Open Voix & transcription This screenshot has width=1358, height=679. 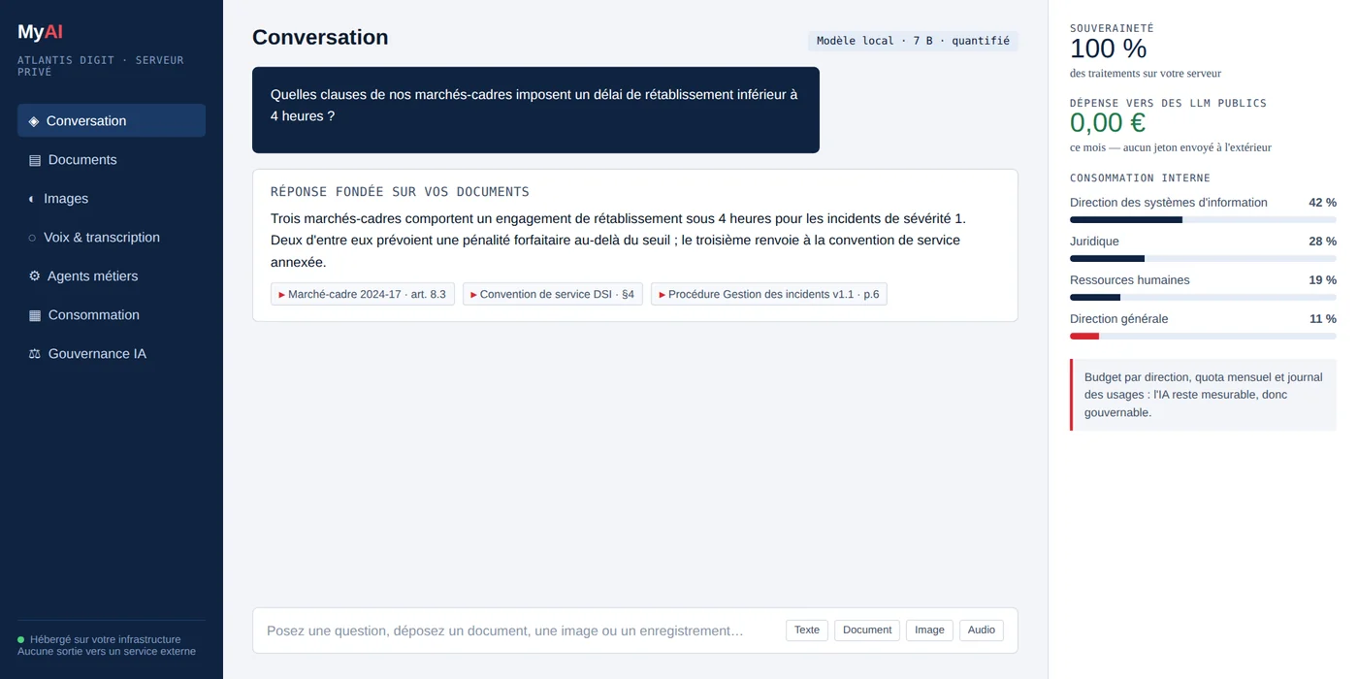[112, 237]
